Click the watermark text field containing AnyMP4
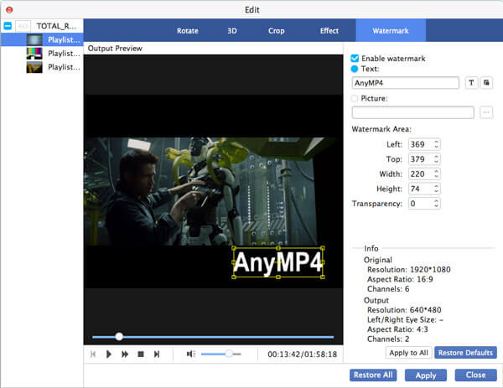 click(406, 83)
